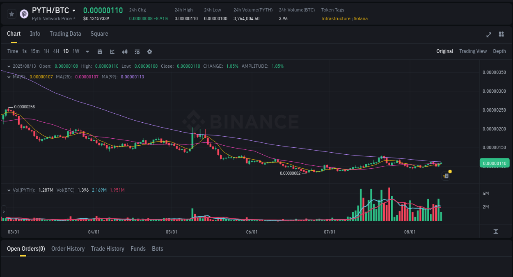Collapse the moving averages legend row
This screenshot has width=513, height=277.
tap(9, 76)
